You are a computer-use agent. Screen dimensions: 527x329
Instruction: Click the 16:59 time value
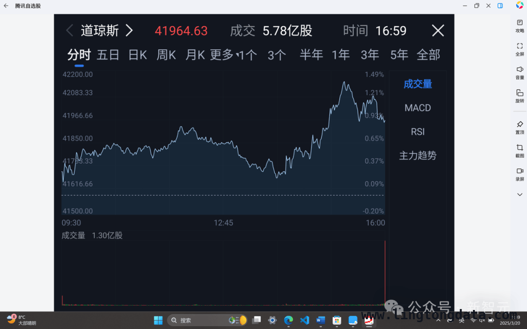(x=391, y=31)
